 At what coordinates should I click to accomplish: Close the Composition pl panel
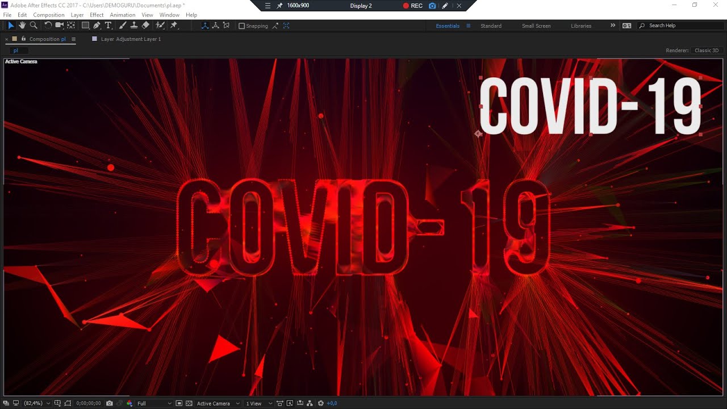coord(7,39)
